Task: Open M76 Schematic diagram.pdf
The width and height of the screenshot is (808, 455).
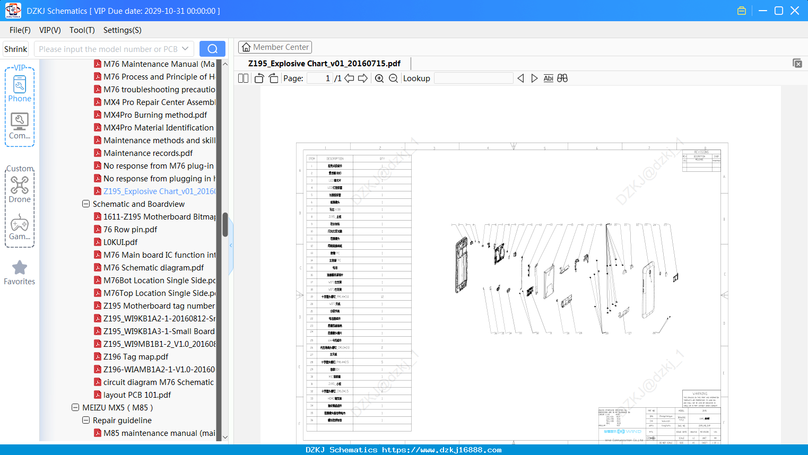Action: (x=149, y=268)
